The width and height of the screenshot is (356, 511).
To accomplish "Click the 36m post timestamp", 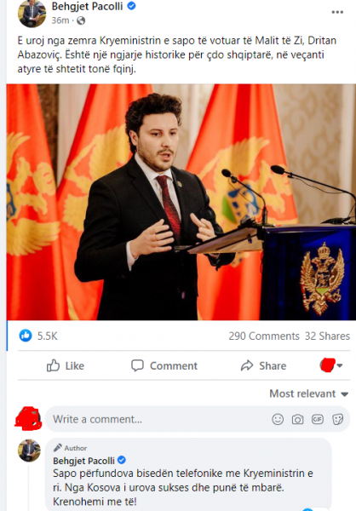I will [60, 20].
